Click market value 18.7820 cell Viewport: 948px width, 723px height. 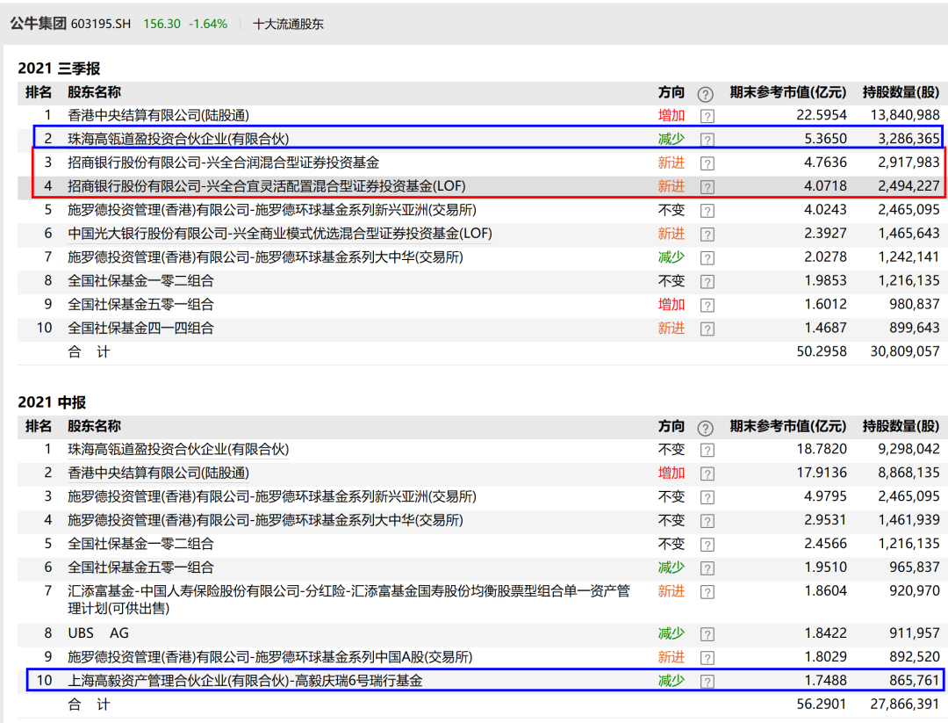coord(822,450)
